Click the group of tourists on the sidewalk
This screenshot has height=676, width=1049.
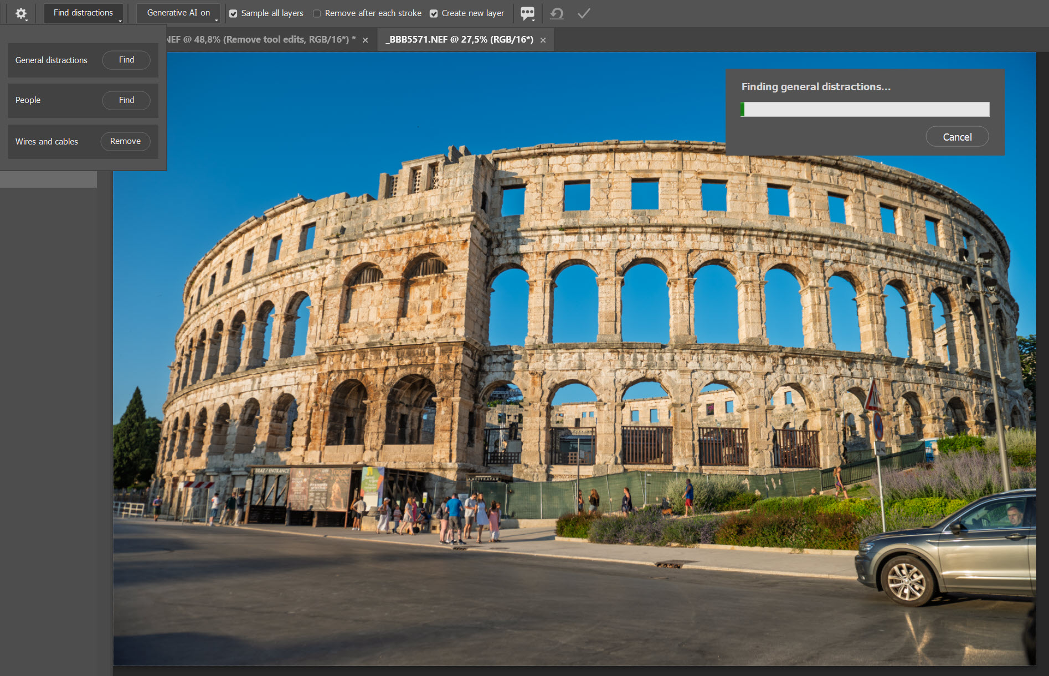tap(454, 518)
